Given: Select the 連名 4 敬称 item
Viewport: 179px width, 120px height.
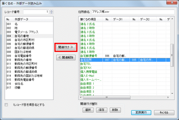Looking at the screenshot, I should [88, 44].
